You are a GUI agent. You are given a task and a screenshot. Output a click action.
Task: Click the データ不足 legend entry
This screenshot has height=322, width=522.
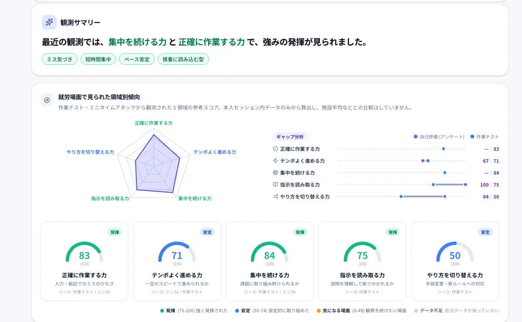tap(456, 310)
